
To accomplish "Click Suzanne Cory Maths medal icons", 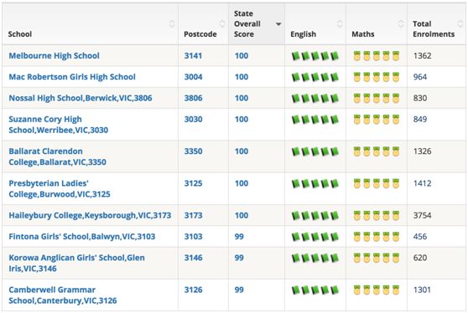I will [x=377, y=120].
